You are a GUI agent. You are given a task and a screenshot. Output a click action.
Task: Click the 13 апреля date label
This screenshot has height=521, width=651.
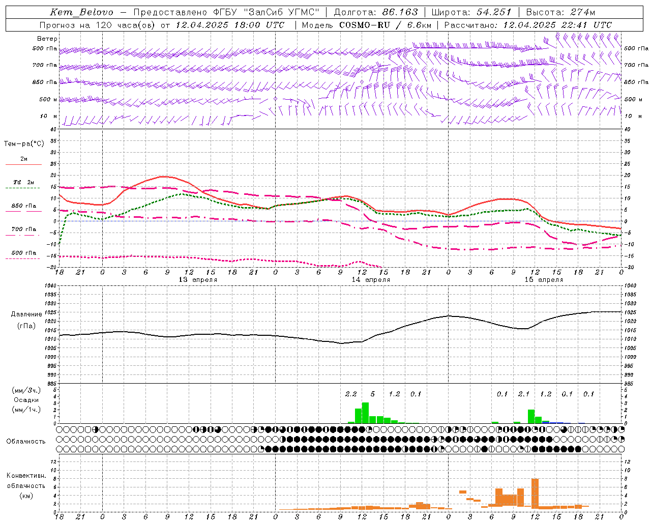pyautogui.click(x=198, y=280)
